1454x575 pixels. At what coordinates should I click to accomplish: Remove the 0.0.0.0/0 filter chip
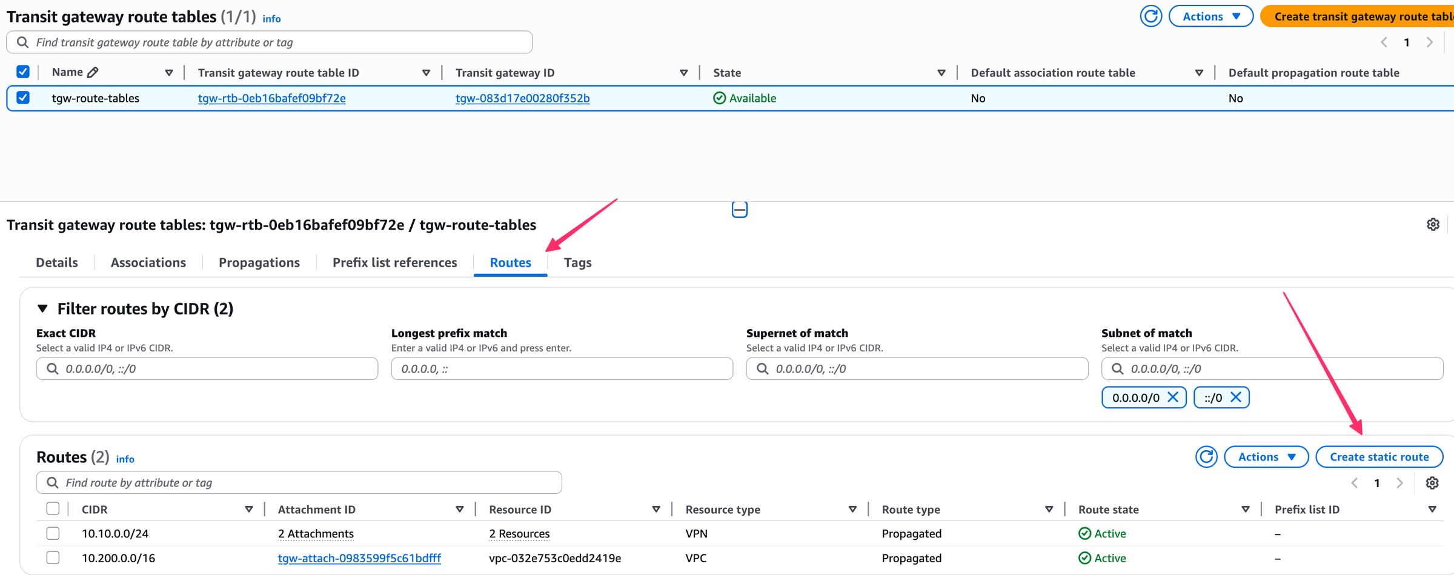pos(1173,397)
